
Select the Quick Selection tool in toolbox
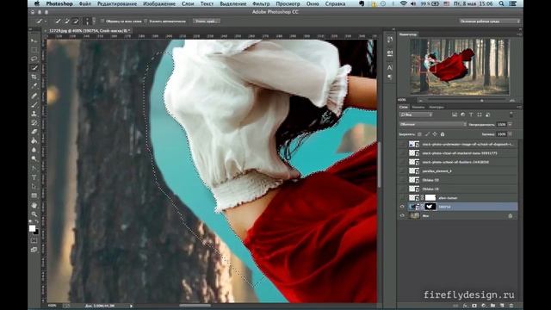34,68
